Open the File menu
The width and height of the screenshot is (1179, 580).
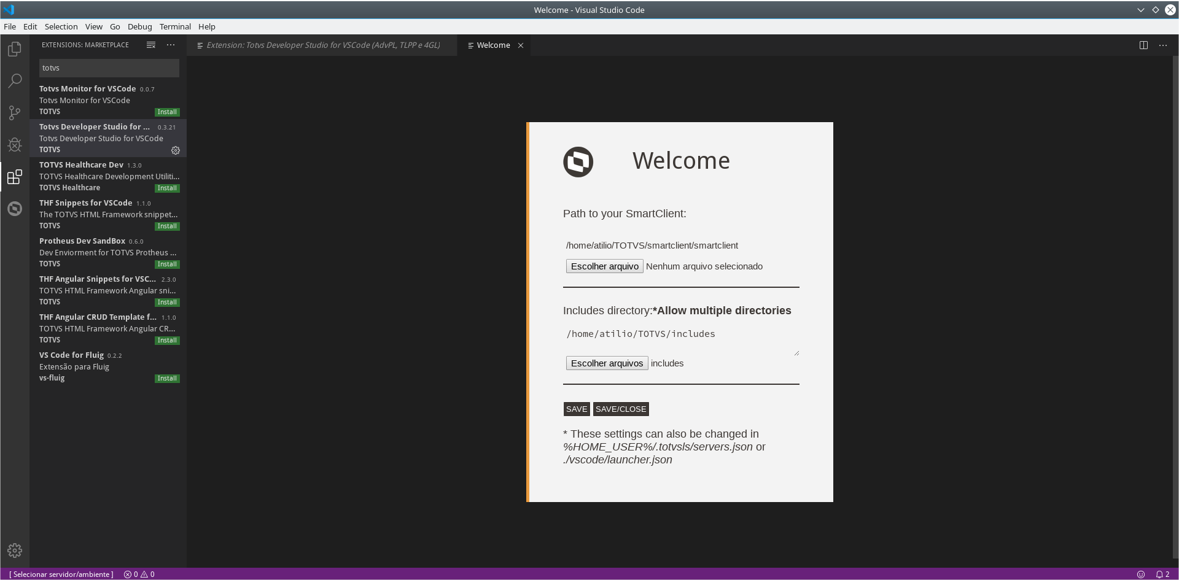tap(10, 26)
